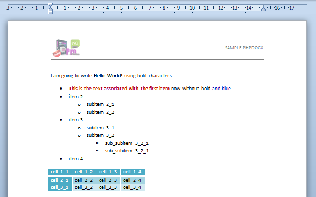Click the bold words Hello World!
The width and height of the screenshot is (316, 197).
click(x=108, y=76)
